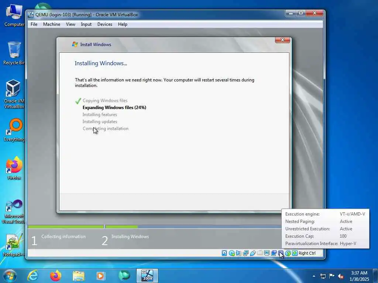
Task: Click 'Execution engine:' label in tooltip
Action: pos(302,214)
